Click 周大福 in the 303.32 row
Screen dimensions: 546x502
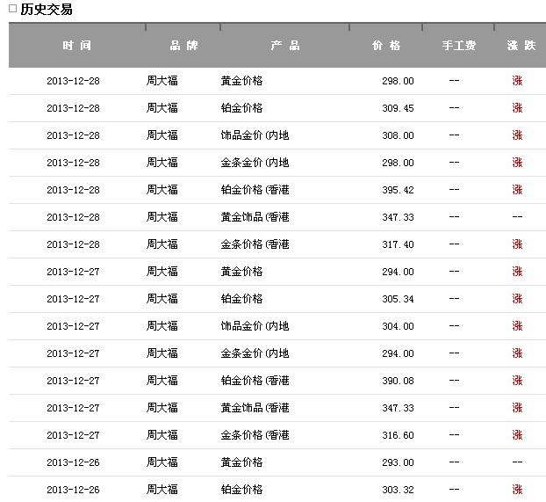pos(162,489)
